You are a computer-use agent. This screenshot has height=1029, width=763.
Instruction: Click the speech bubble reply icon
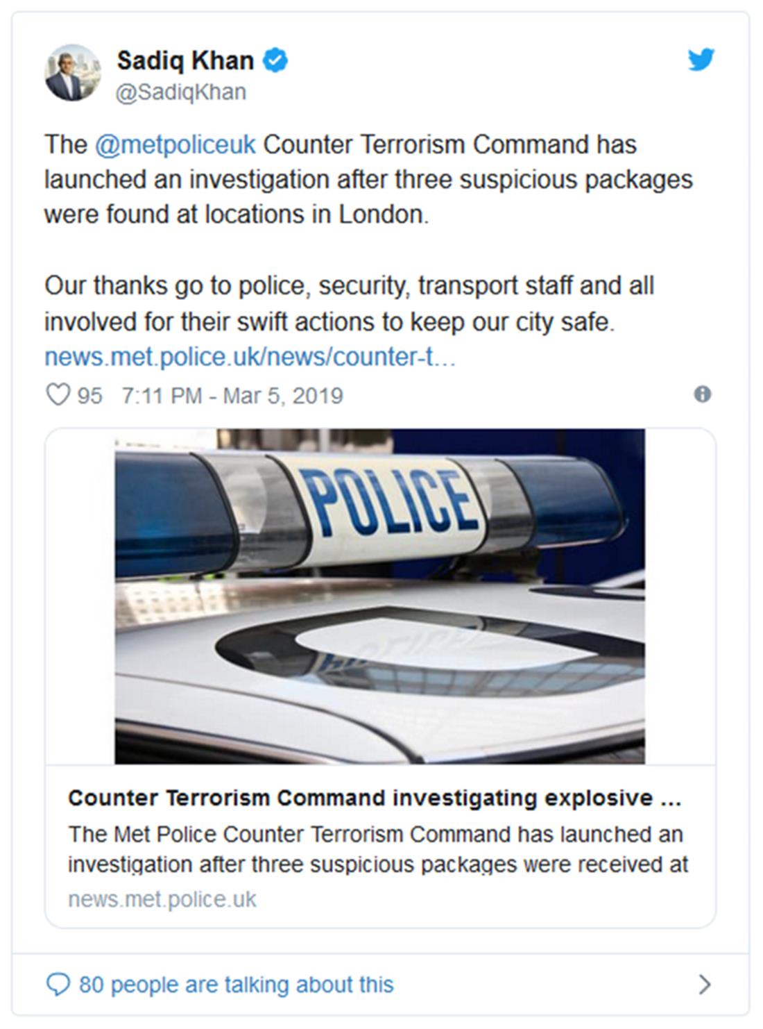click(58, 985)
